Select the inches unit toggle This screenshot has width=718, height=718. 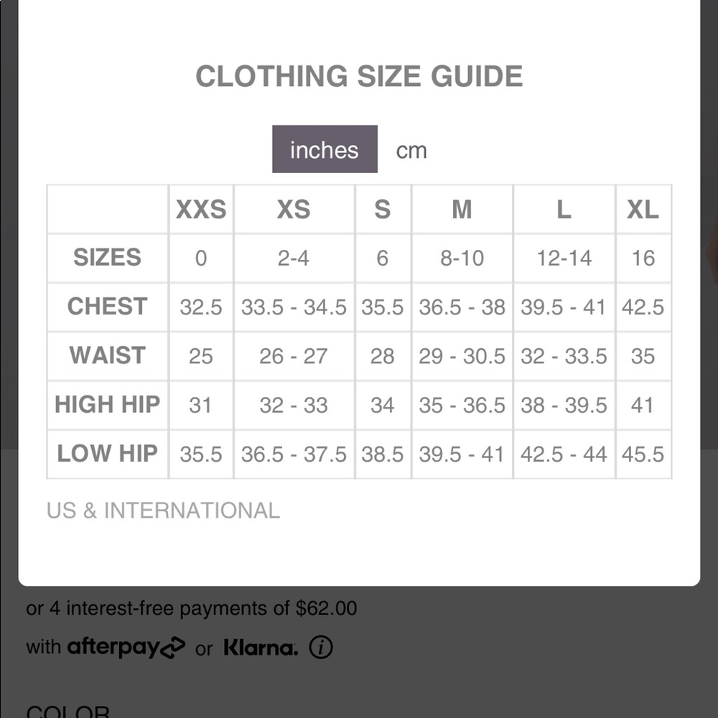coord(325,149)
